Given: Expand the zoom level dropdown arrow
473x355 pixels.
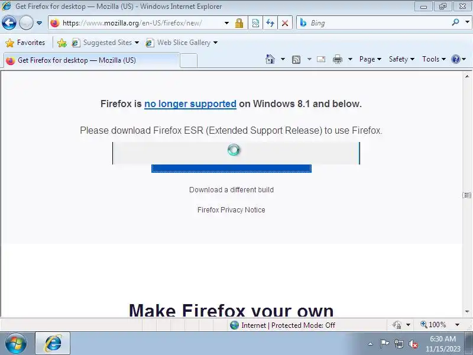Looking at the screenshot, I should coord(457,325).
